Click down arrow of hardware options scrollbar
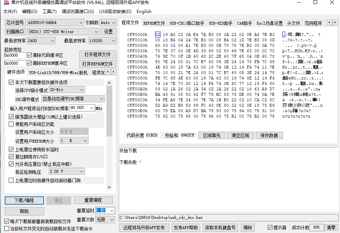The image size is (340, 233). pyautogui.click(x=109, y=187)
